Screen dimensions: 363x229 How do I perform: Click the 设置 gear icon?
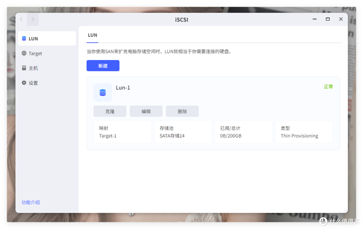24,82
